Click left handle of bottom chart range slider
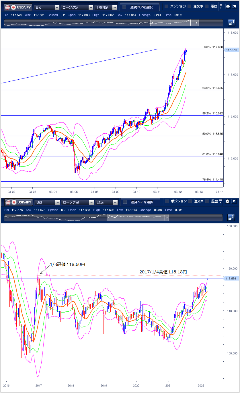The image size is (240, 393). click(108, 218)
